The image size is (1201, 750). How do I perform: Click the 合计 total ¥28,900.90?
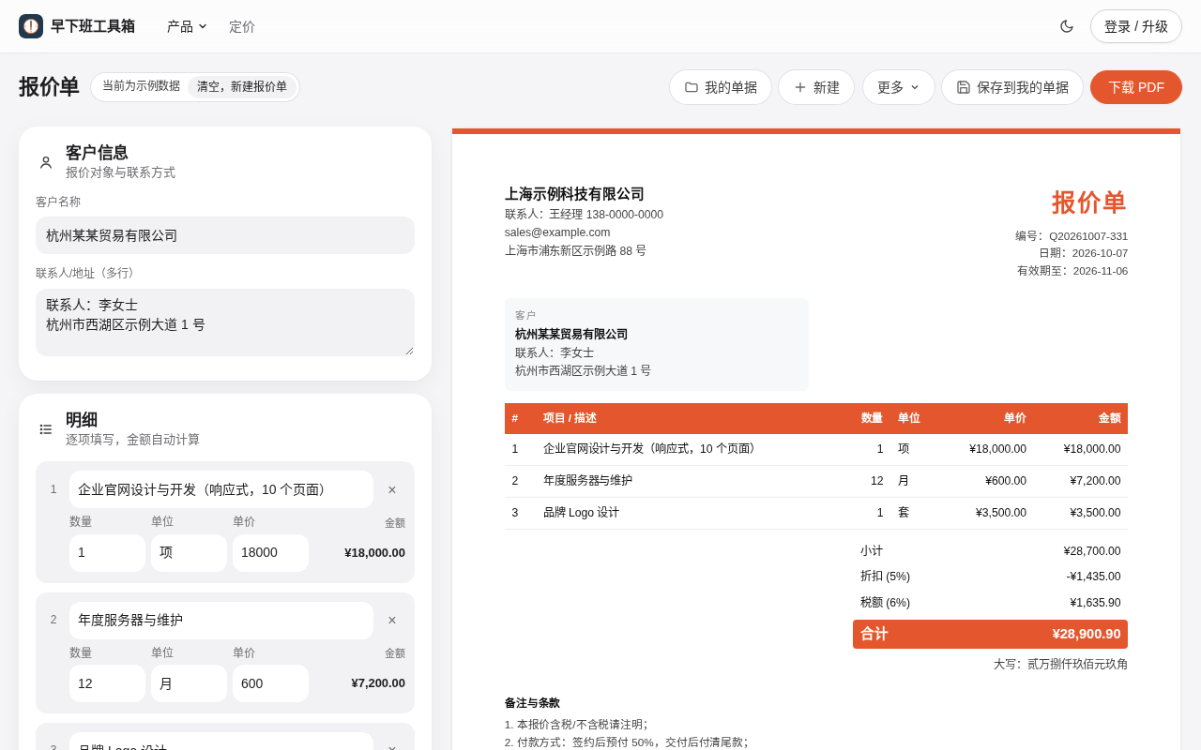pyautogui.click(x=990, y=634)
